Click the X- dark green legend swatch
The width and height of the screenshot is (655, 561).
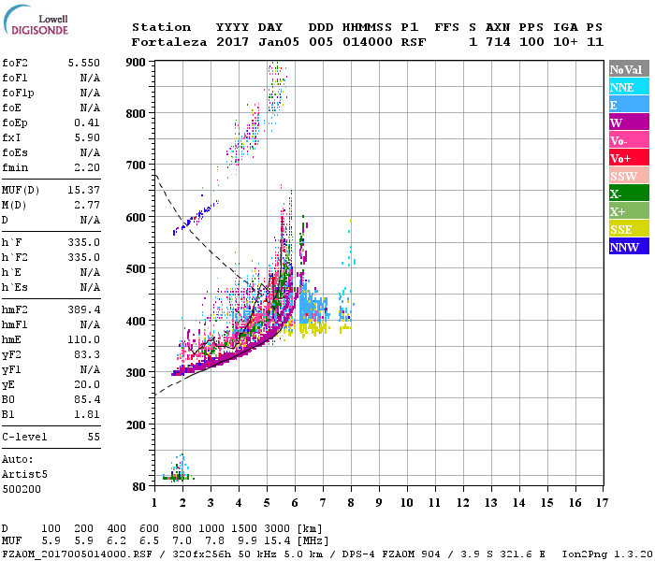point(629,194)
